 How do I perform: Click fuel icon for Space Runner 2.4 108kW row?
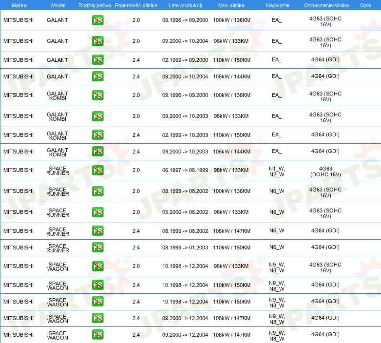click(97, 231)
